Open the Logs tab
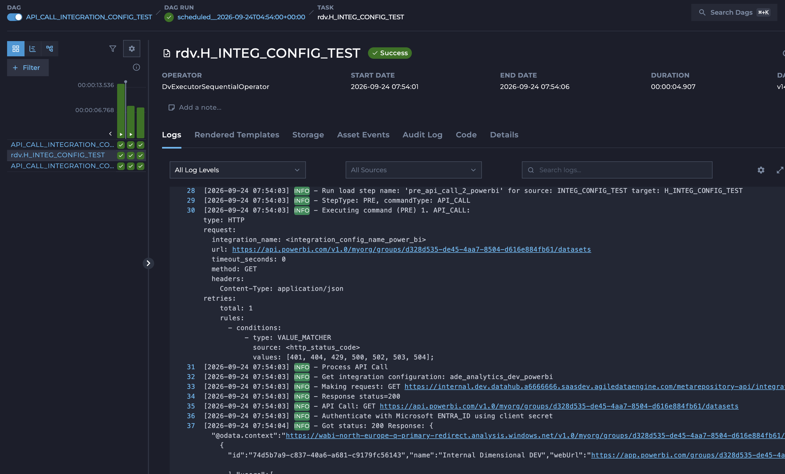 pyautogui.click(x=171, y=135)
